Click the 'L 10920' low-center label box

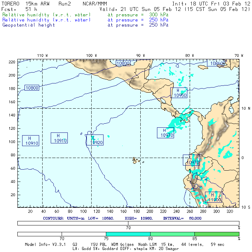[x=95, y=140]
